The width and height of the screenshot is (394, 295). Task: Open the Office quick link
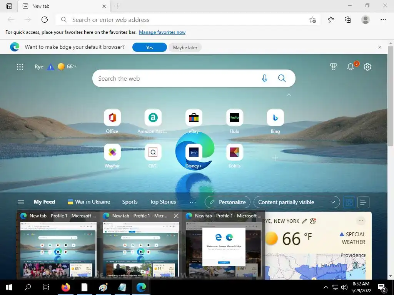coord(112,121)
